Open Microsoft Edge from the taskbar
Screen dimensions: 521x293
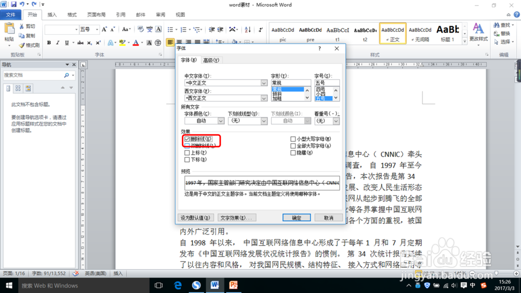point(178,285)
